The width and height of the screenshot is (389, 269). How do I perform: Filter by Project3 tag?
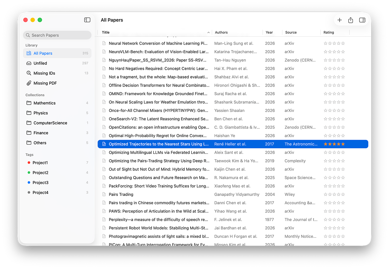click(57, 183)
